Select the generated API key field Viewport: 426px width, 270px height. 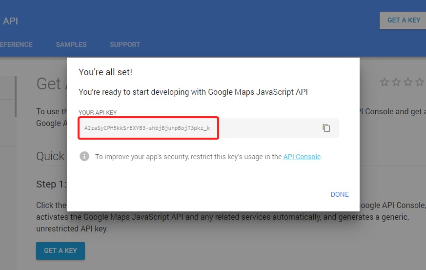tap(209, 128)
